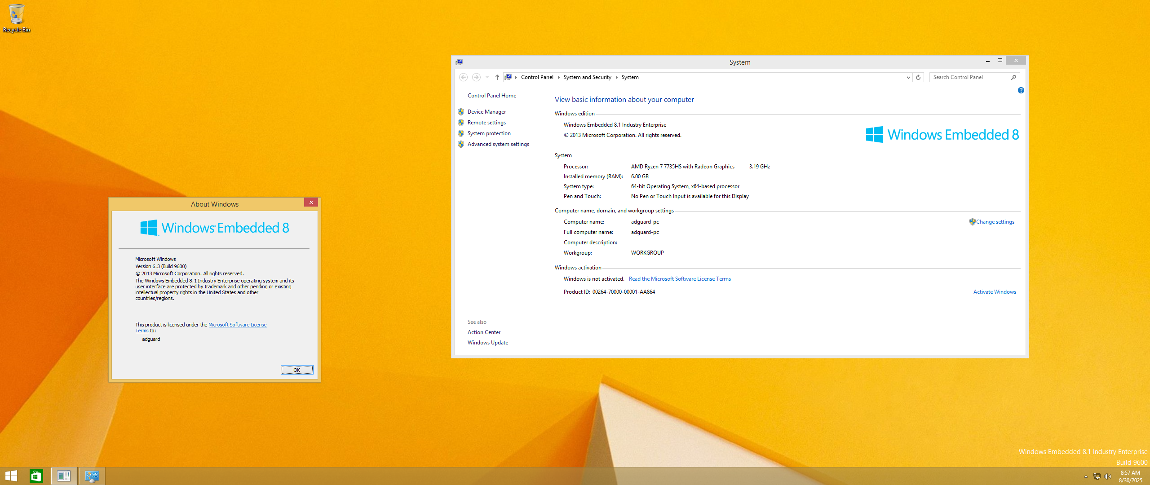Click the computer icon in address bar
This screenshot has height=485, width=1150.
coord(508,77)
